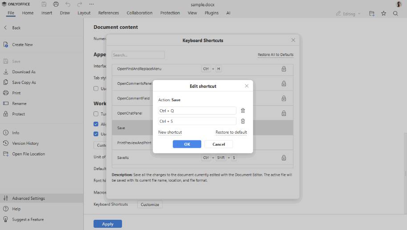Click the shortcuts Search field
This screenshot has width=407, height=230.
138,55
